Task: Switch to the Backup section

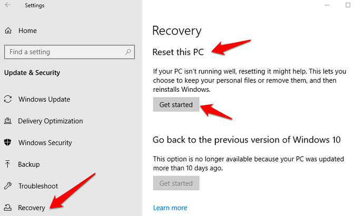Action: [29, 165]
